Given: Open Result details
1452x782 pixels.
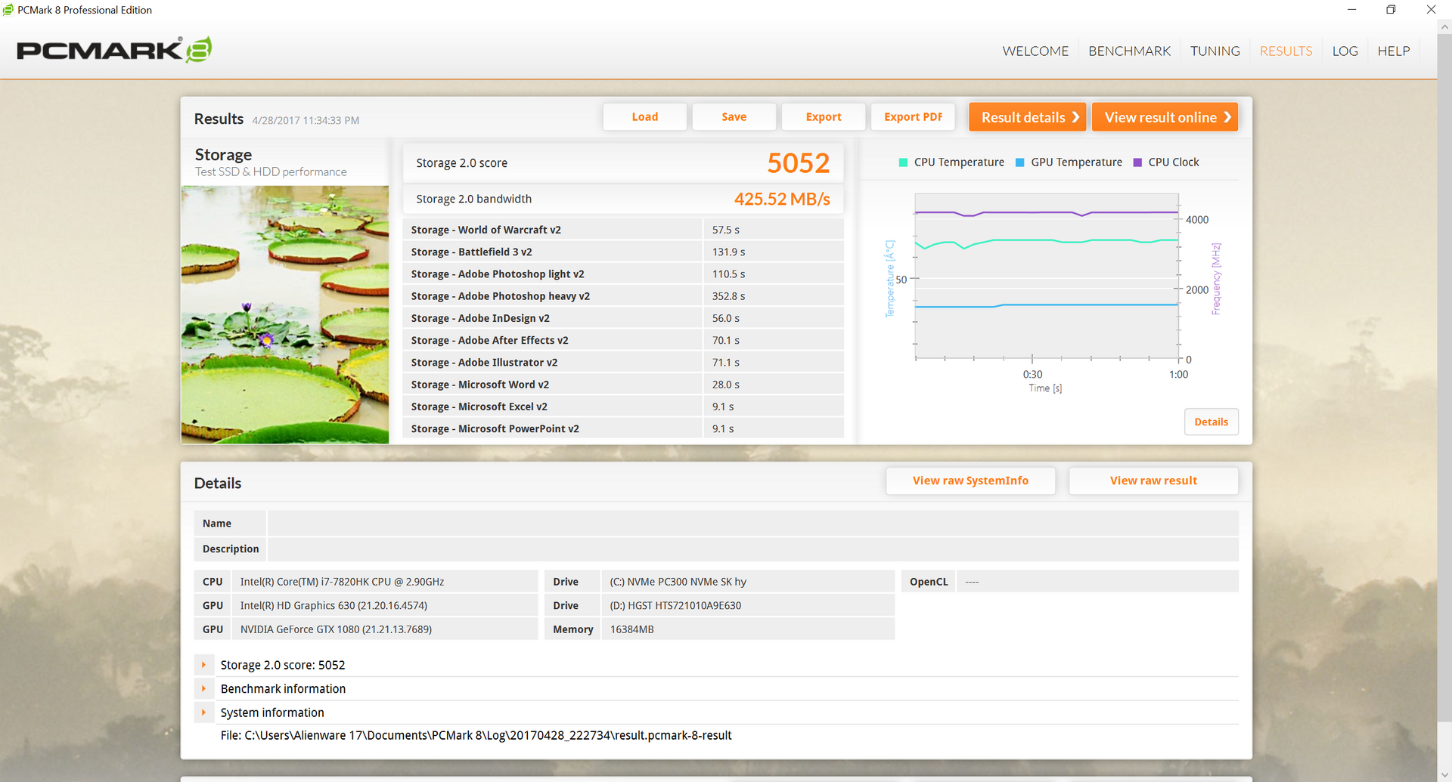Looking at the screenshot, I should (x=1028, y=117).
